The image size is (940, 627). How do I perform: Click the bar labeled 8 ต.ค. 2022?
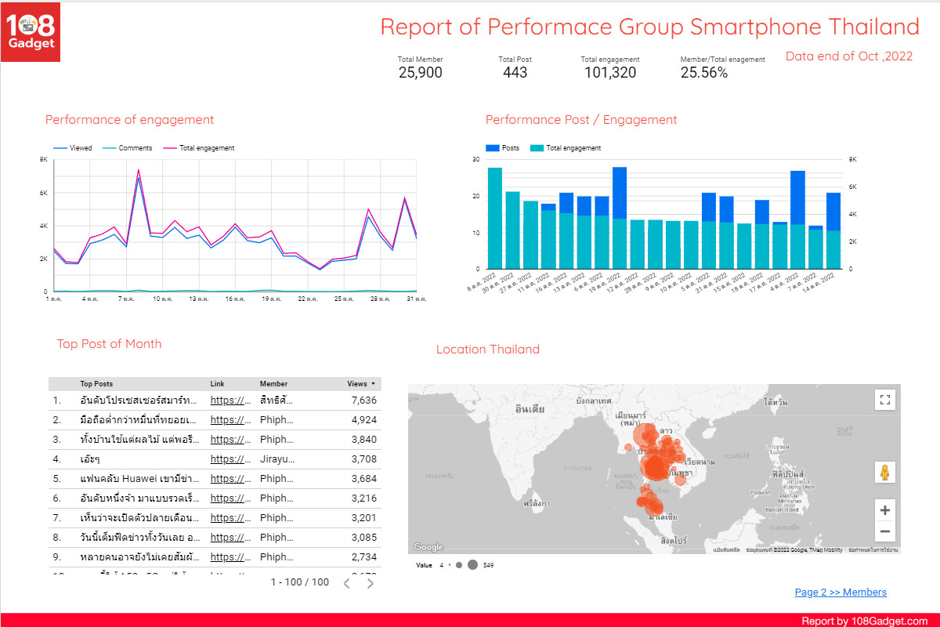(495, 219)
